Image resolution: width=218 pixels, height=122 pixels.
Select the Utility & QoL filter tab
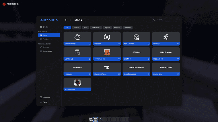click(96, 28)
